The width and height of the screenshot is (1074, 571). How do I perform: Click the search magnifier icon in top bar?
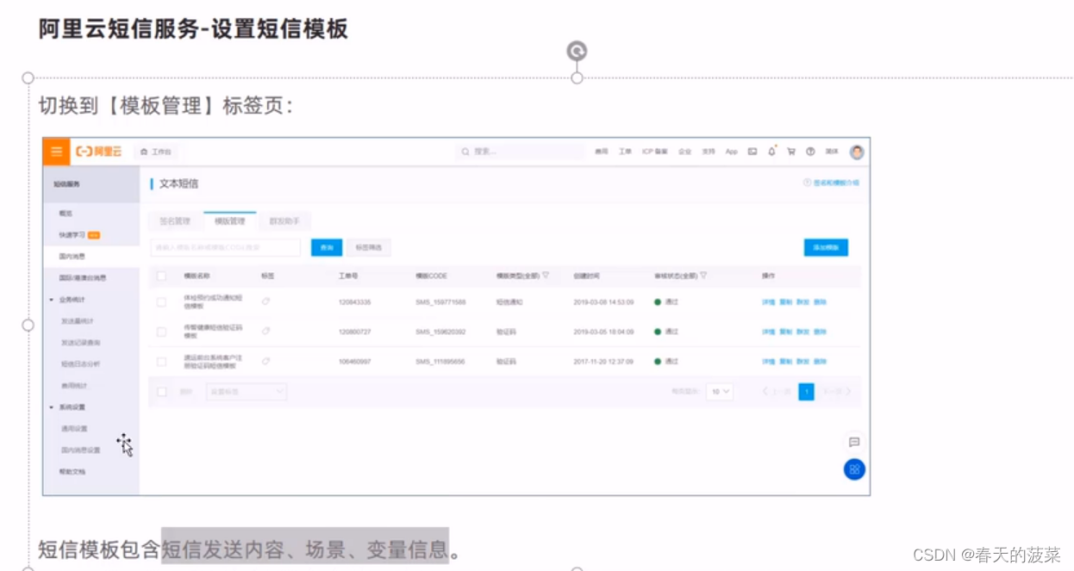pos(465,152)
